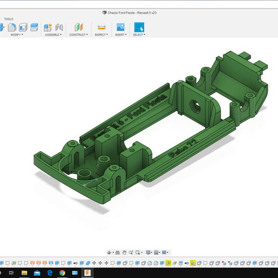278x278 pixels.
Task: Click the New Component icon in Assemble
Action: pyautogui.click(x=48, y=27)
